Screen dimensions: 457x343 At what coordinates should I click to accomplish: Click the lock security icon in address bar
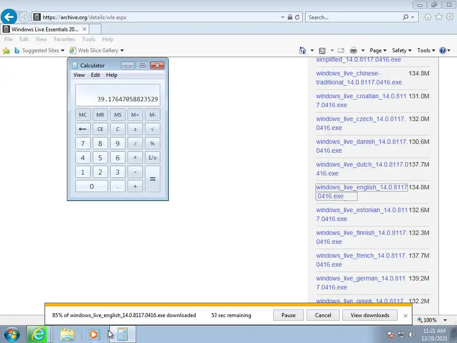coord(290,17)
